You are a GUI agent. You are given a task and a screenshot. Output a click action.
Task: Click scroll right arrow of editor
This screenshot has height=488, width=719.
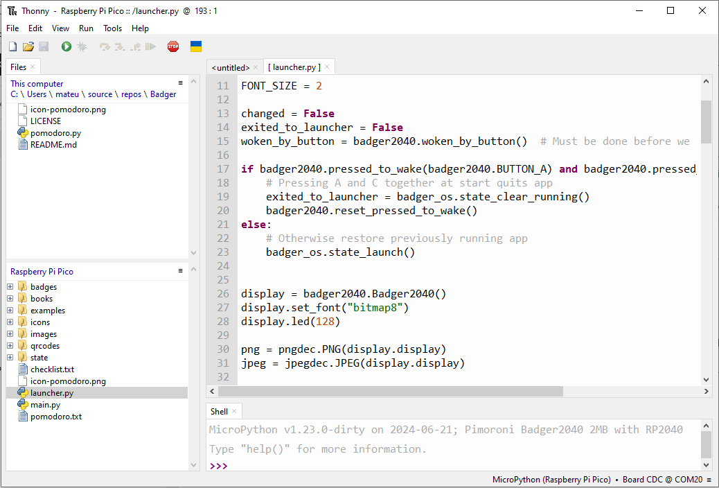[x=706, y=391]
